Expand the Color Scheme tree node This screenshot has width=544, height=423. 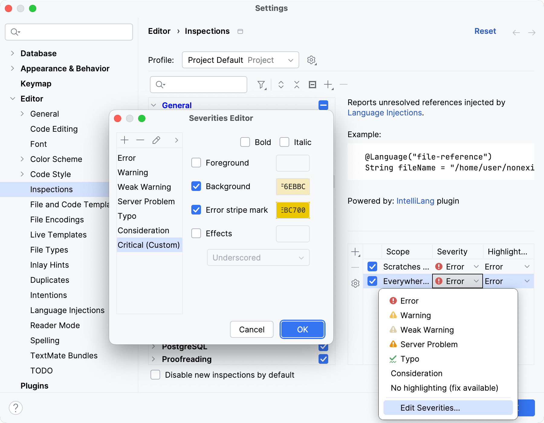pyautogui.click(x=22, y=159)
